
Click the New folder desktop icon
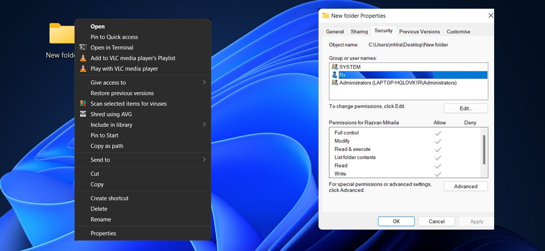click(61, 34)
